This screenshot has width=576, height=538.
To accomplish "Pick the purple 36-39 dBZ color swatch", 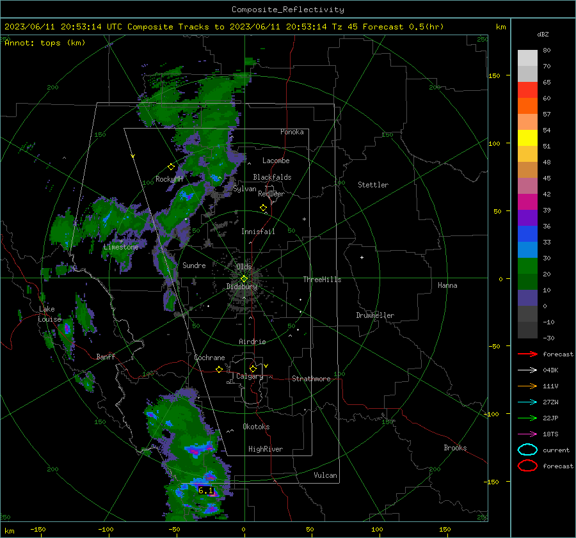I will [527, 218].
